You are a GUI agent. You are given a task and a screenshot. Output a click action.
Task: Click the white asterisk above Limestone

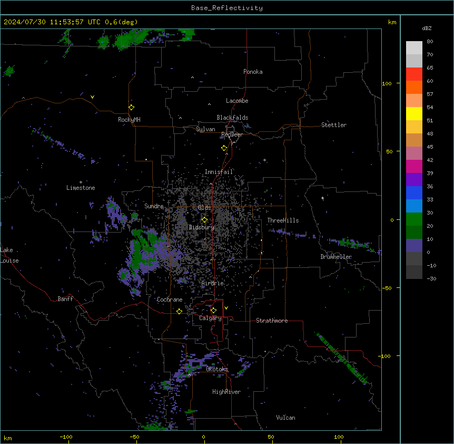(81, 182)
